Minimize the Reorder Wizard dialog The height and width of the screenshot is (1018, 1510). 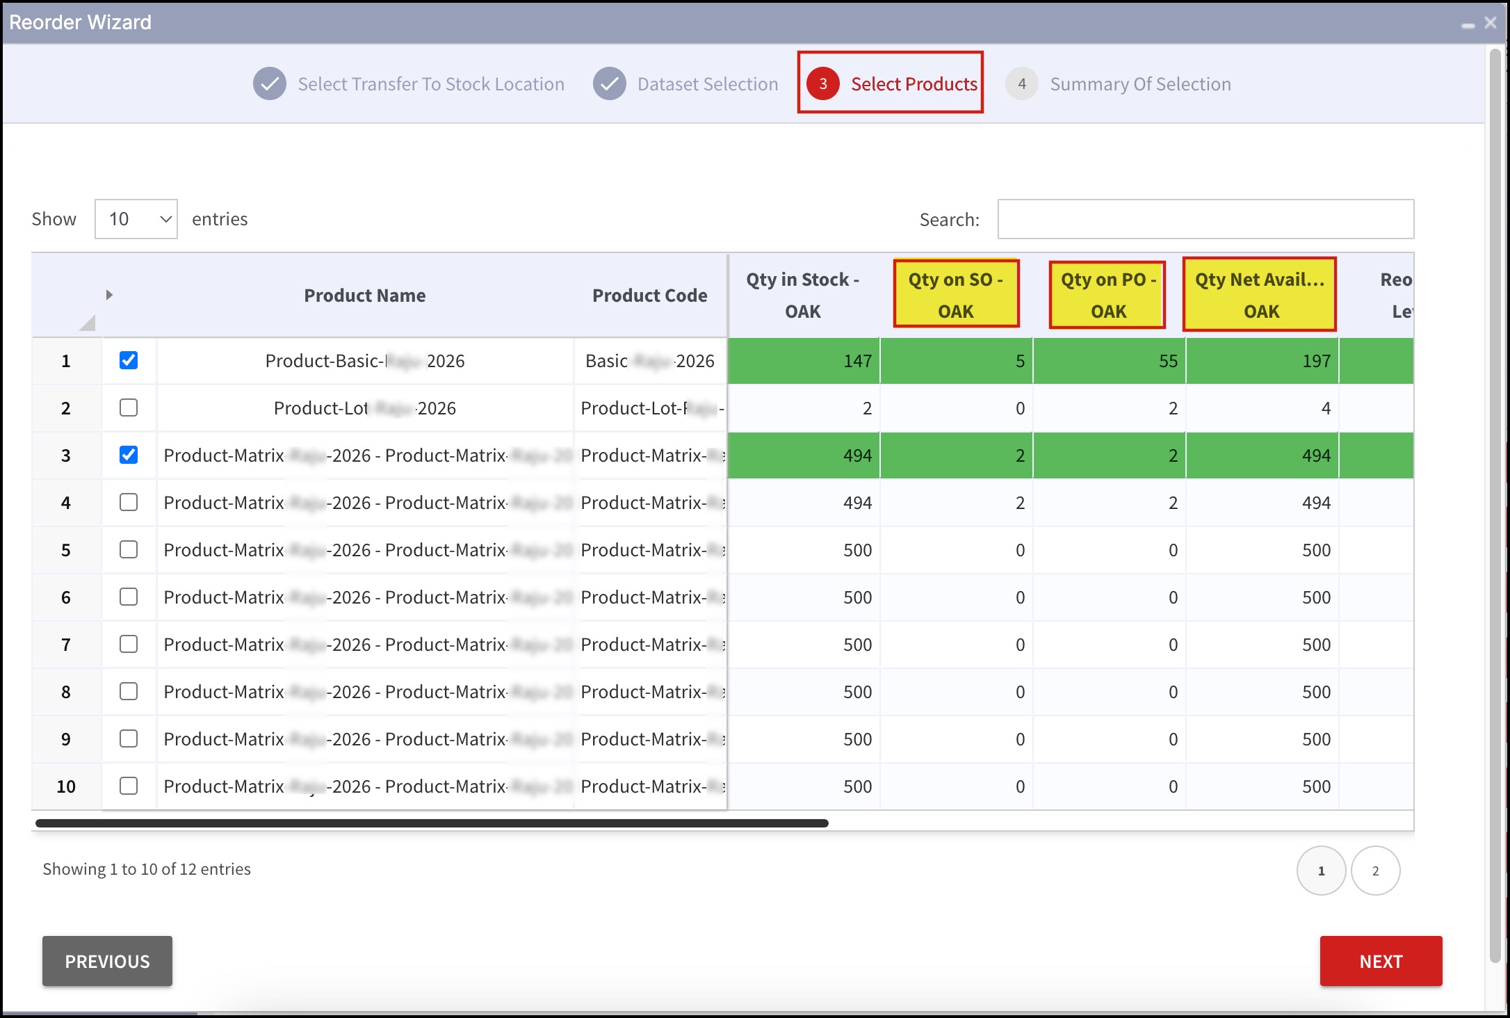point(1468,24)
